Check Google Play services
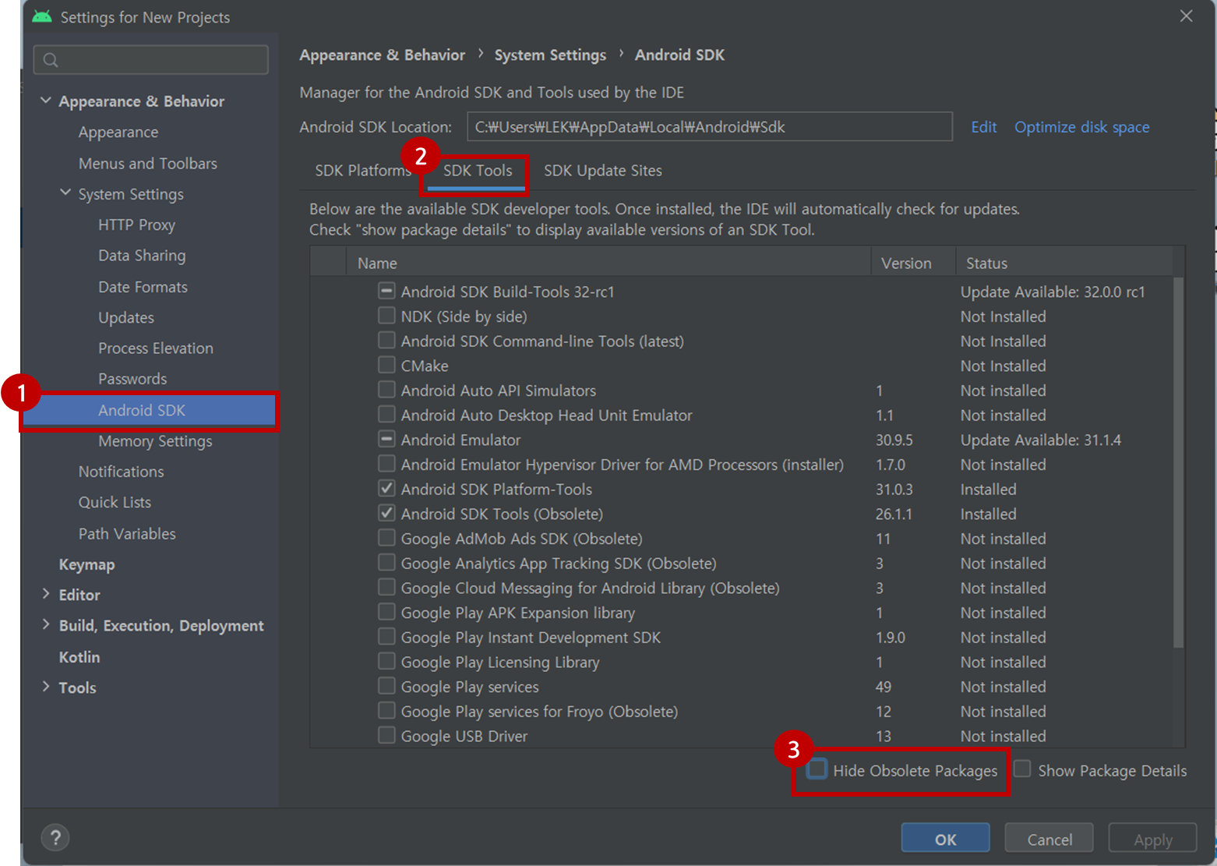The image size is (1217, 866). click(x=386, y=686)
